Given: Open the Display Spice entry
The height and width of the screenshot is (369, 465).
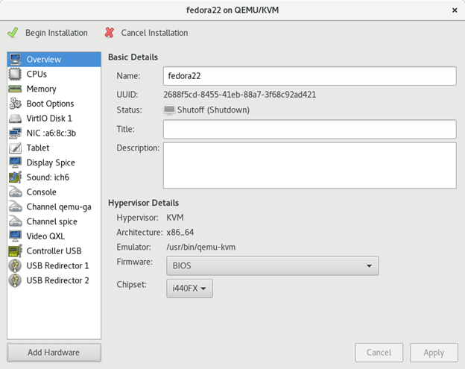Looking at the screenshot, I should [54, 163].
